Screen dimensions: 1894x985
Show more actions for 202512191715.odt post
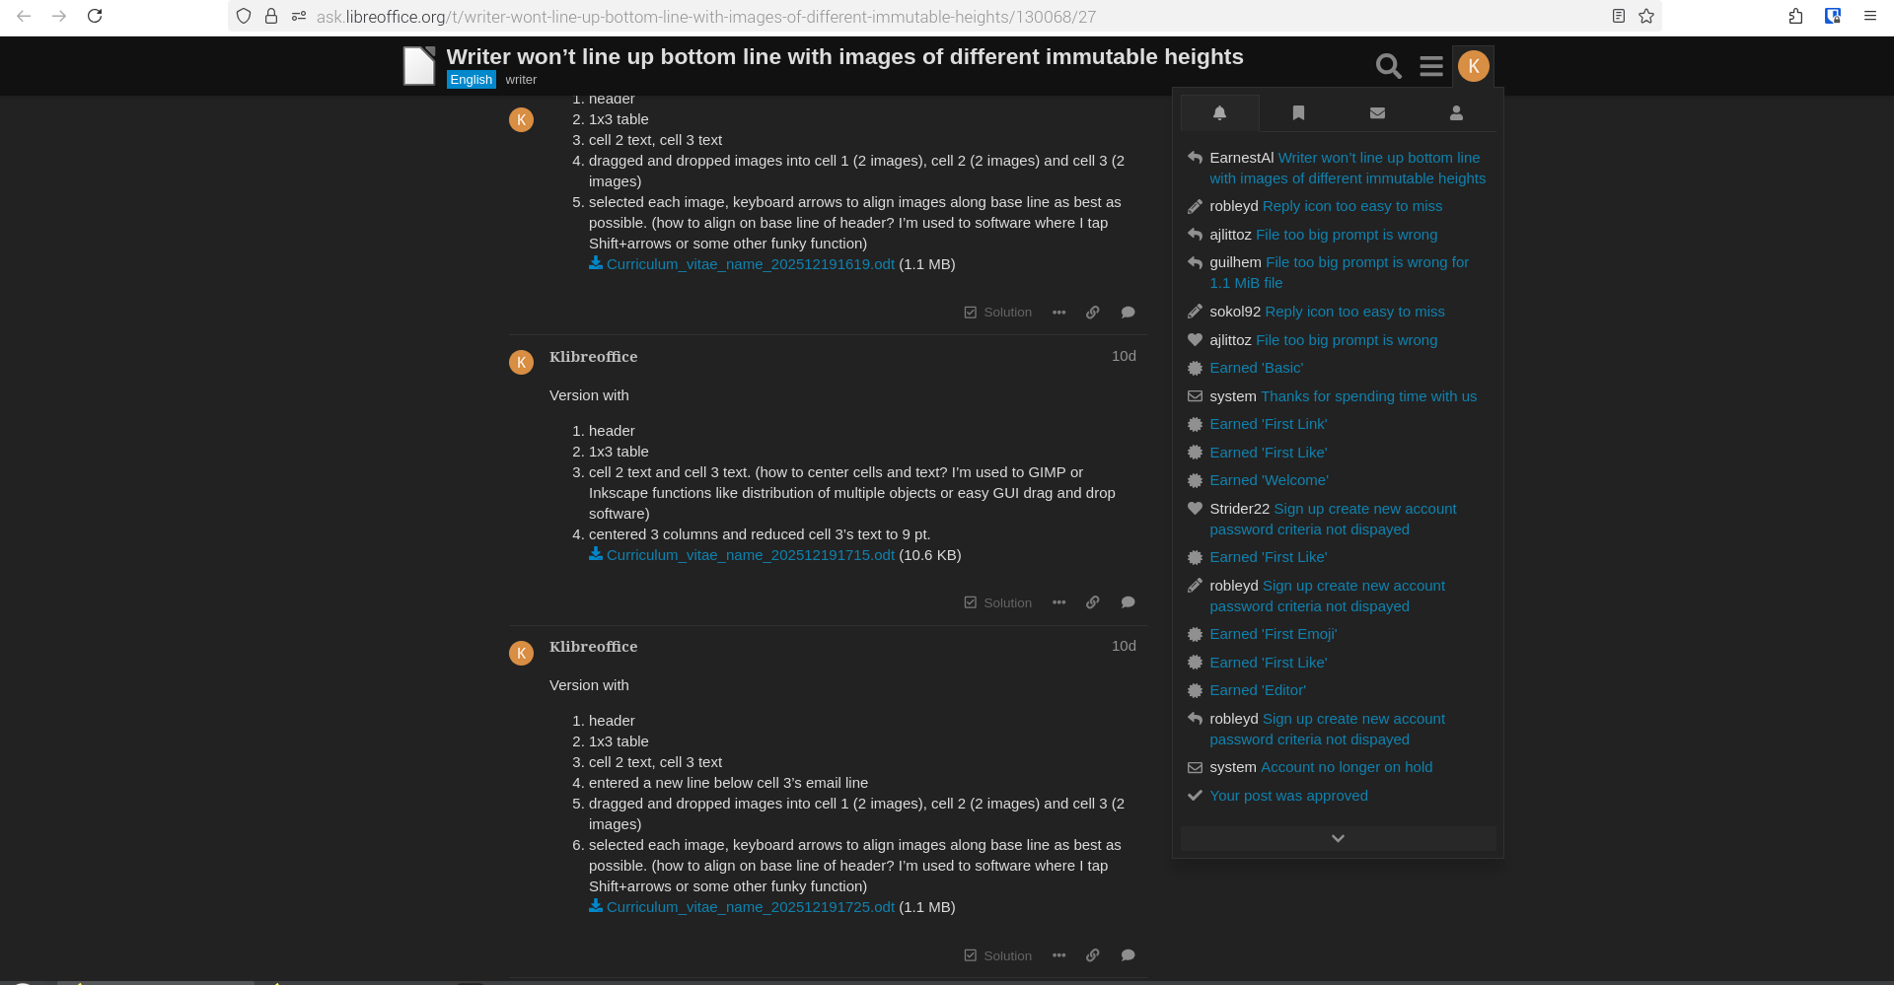(1058, 602)
